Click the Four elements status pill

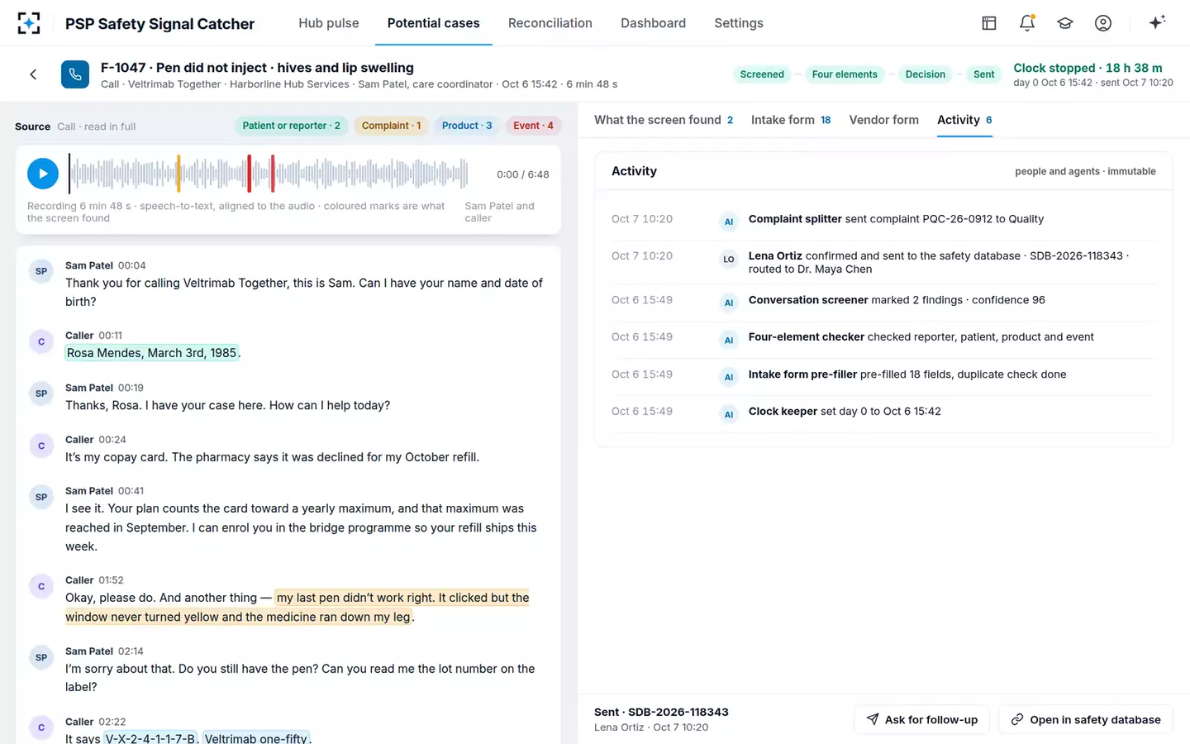845,74
